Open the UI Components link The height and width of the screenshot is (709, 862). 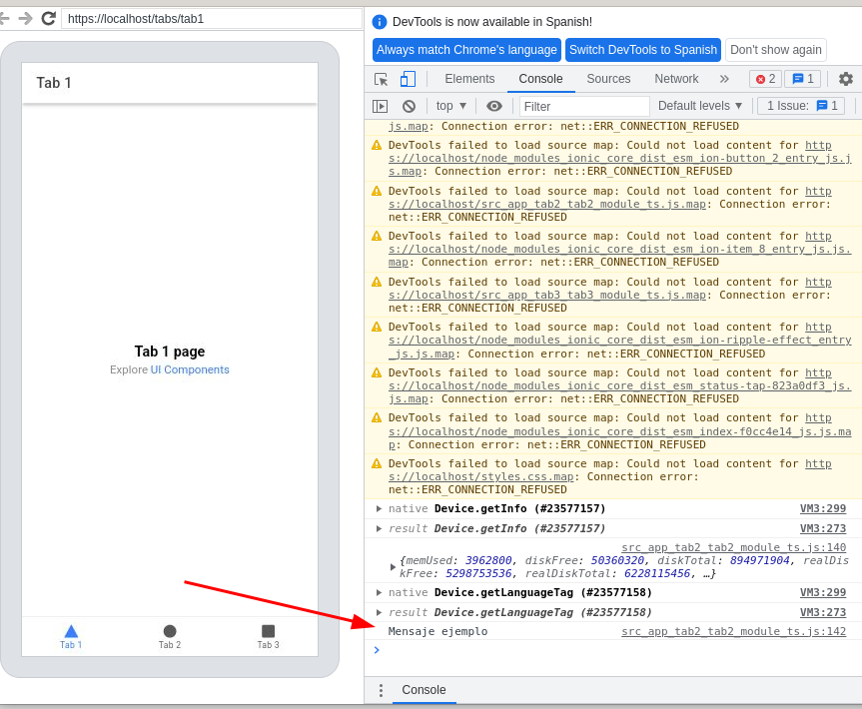coord(190,369)
